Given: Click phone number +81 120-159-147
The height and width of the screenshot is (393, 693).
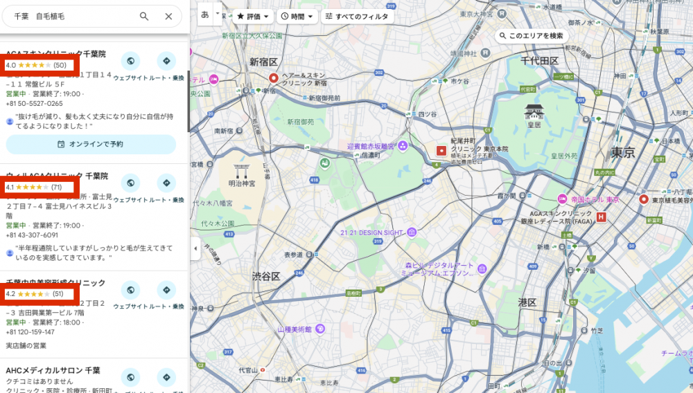Looking at the screenshot, I should tap(30, 332).
